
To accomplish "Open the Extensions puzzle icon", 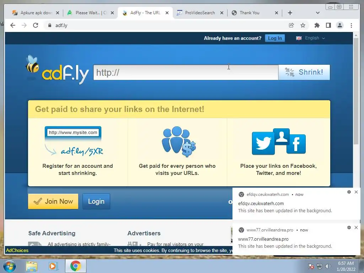I will click(317, 25).
